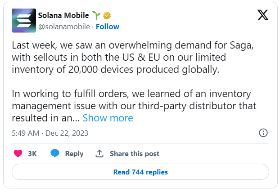Screen dimensions: 280x192
Task: Open the Solana Mobile profile avatar
Action: [x=24, y=21]
